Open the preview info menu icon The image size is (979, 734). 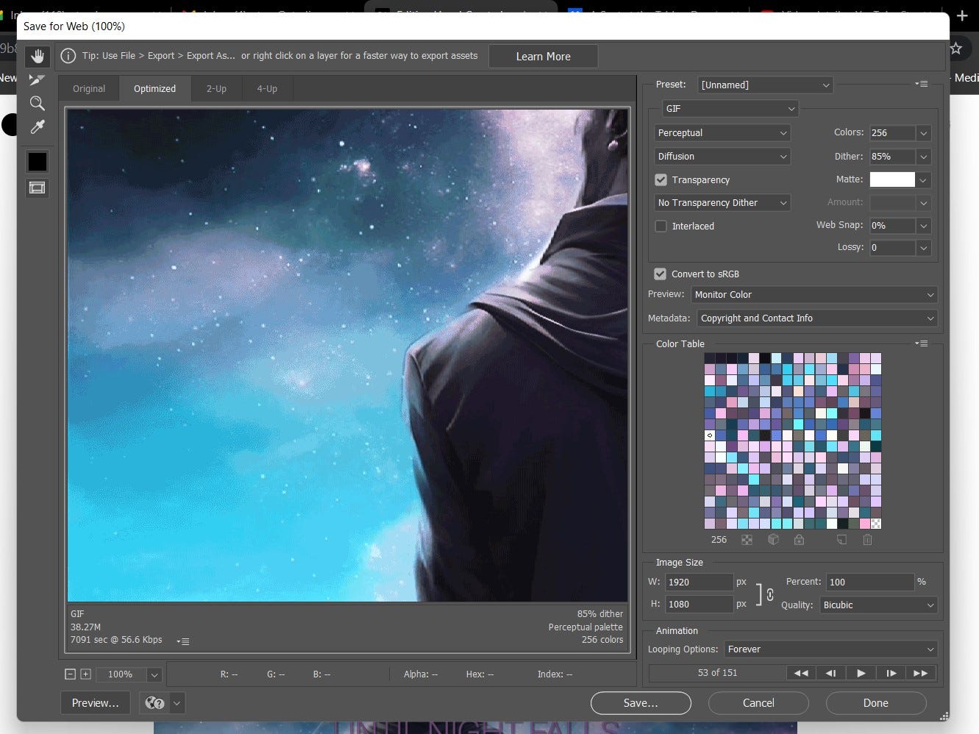click(183, 641)
